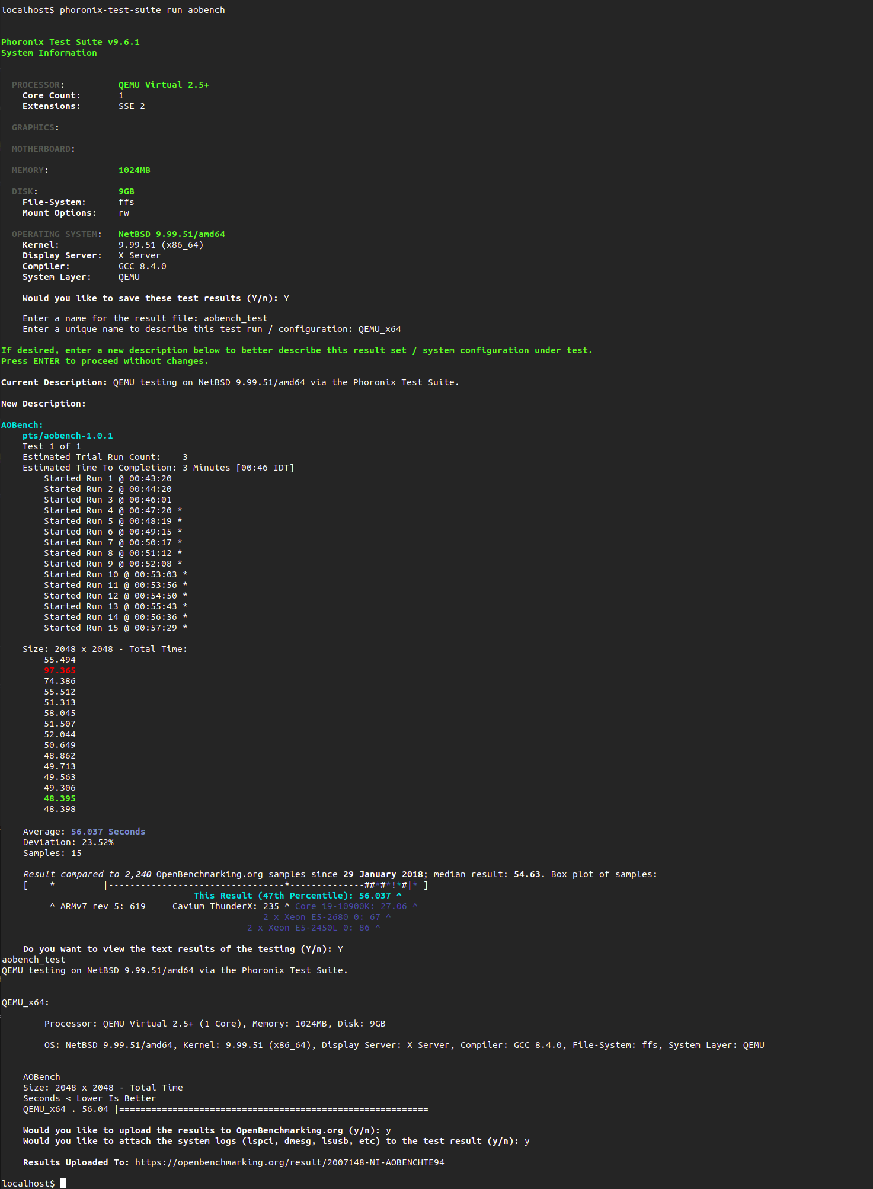Select the result 50.649

(x=60, y=745)
